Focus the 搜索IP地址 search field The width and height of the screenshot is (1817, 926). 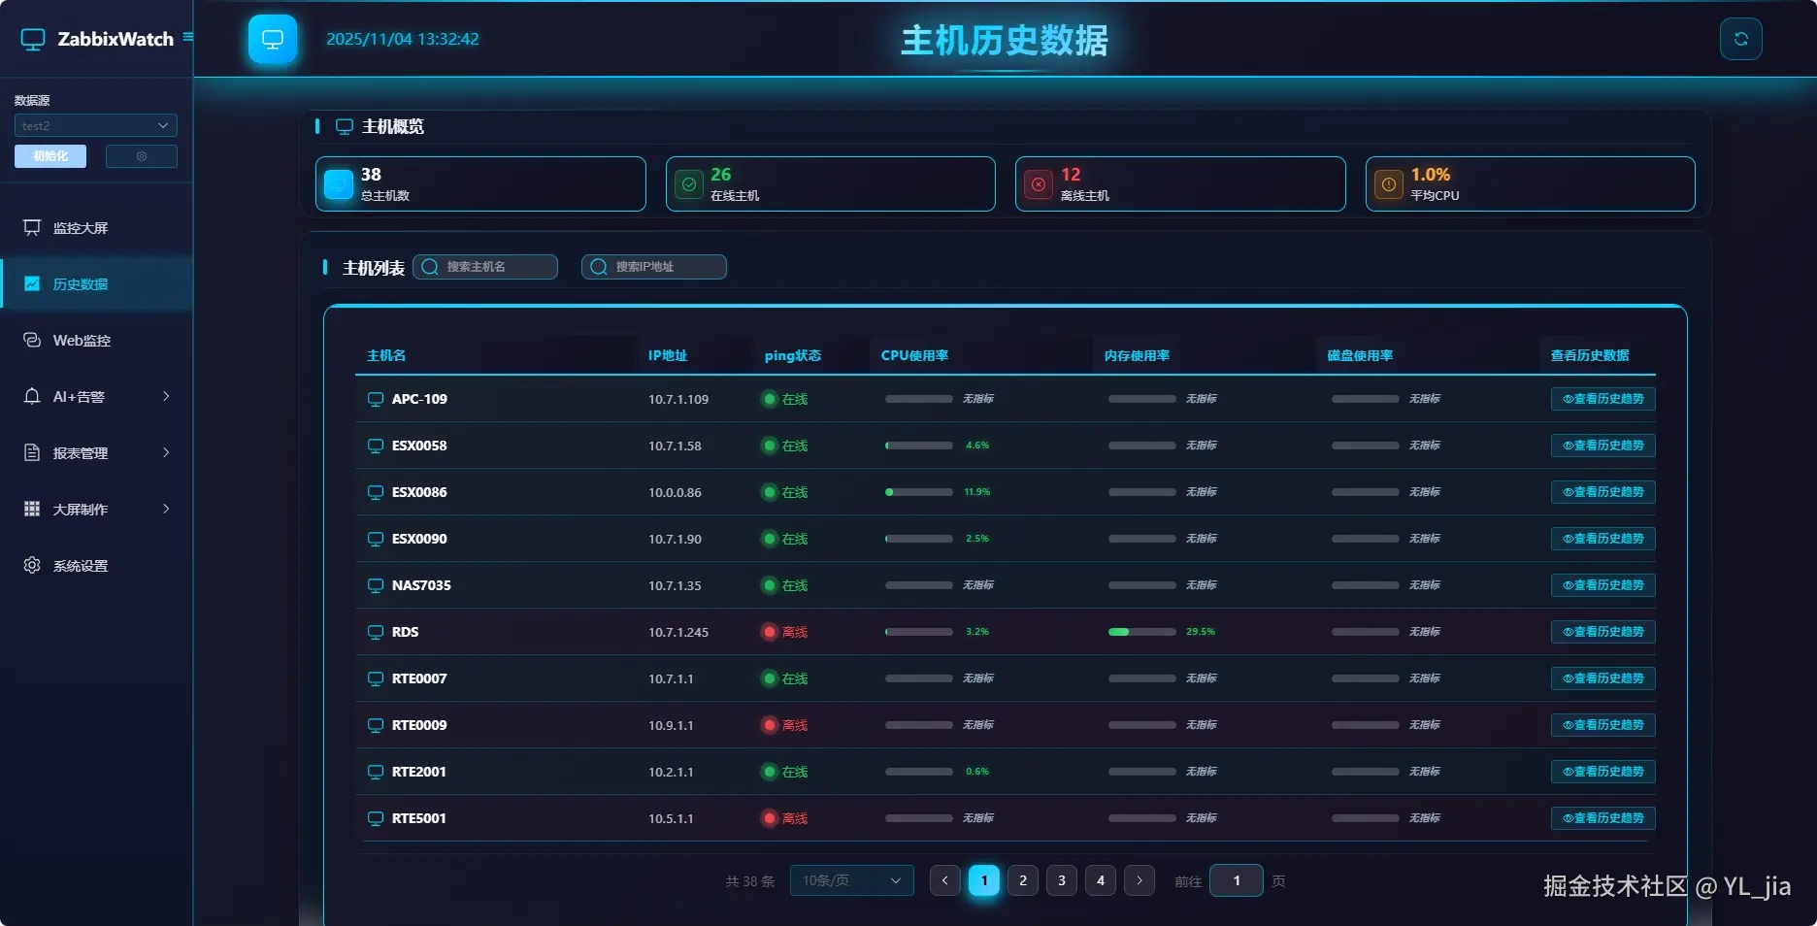coord(654,267)
